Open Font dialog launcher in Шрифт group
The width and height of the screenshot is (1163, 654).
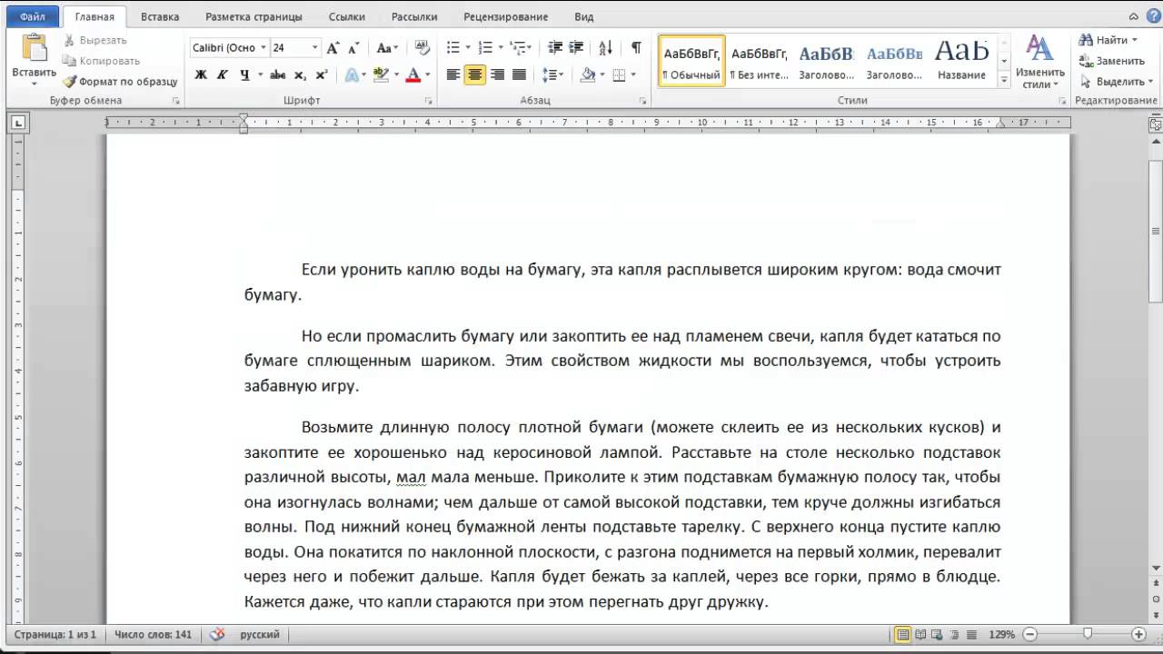point(429,101)
